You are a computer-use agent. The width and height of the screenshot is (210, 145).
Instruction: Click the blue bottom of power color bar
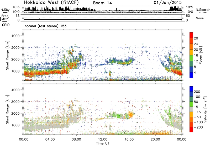pos(191,75)
